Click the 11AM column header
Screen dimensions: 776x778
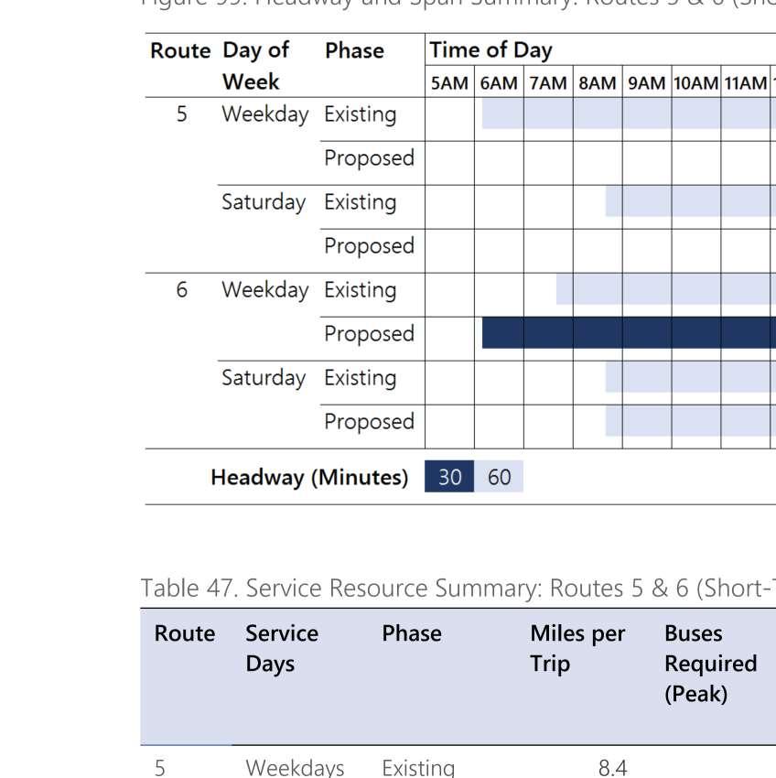(745, 83)
